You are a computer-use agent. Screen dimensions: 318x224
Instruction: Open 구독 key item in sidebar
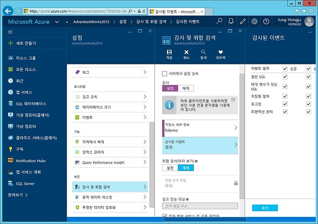(x=19, y=149)
